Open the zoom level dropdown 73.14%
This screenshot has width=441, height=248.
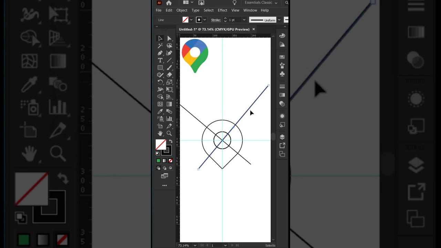pyautogui.click(x=195, y=245)
